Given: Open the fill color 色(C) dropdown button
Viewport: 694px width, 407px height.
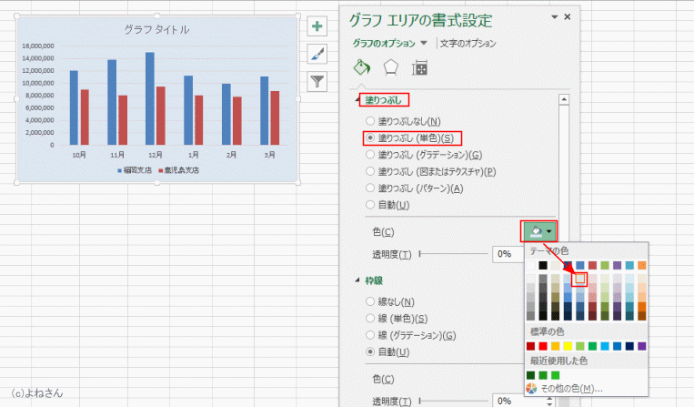Looking at the screenshot, I should click(538, 231).
